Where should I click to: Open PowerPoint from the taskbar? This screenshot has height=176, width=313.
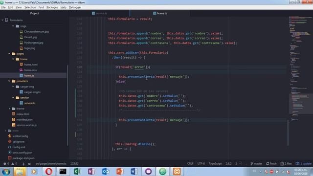pos(120,172)
